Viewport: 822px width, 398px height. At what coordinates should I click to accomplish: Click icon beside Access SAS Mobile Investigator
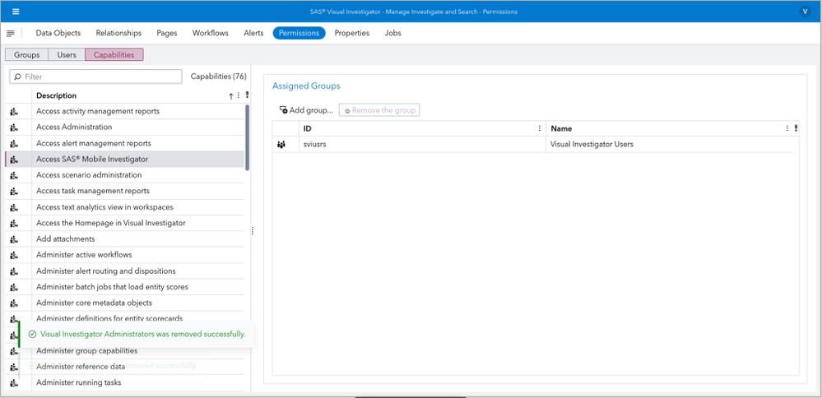click(x=14, y=160)
